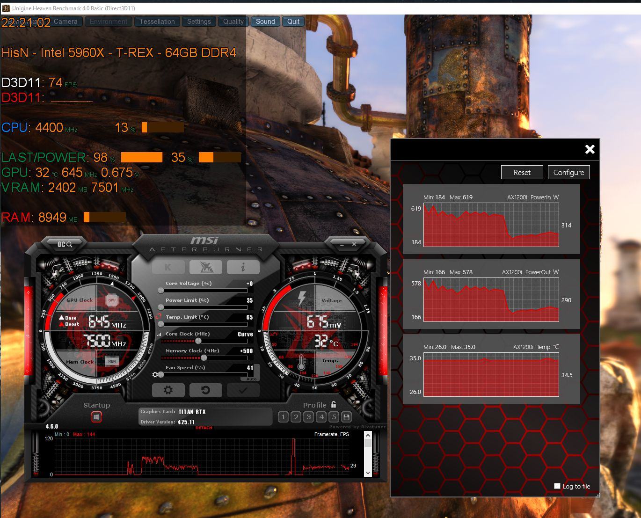641x518 pixels.
Task: Minimize the MSI Afterburner window
Action: coord(342,244)
